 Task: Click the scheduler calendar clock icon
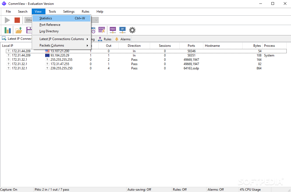click(x=93, y=30)
